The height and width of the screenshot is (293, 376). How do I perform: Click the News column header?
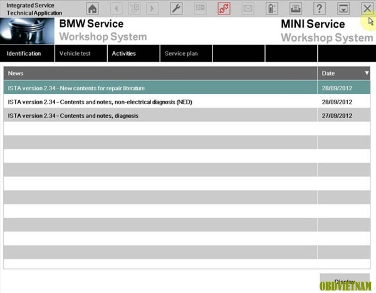tap(160, 73)
